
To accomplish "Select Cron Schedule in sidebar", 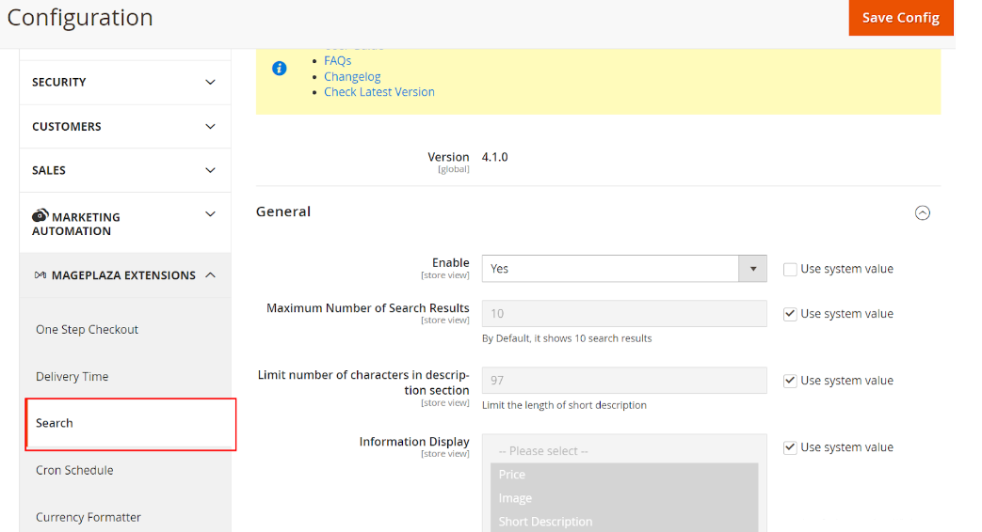I will tap(74, 470).
